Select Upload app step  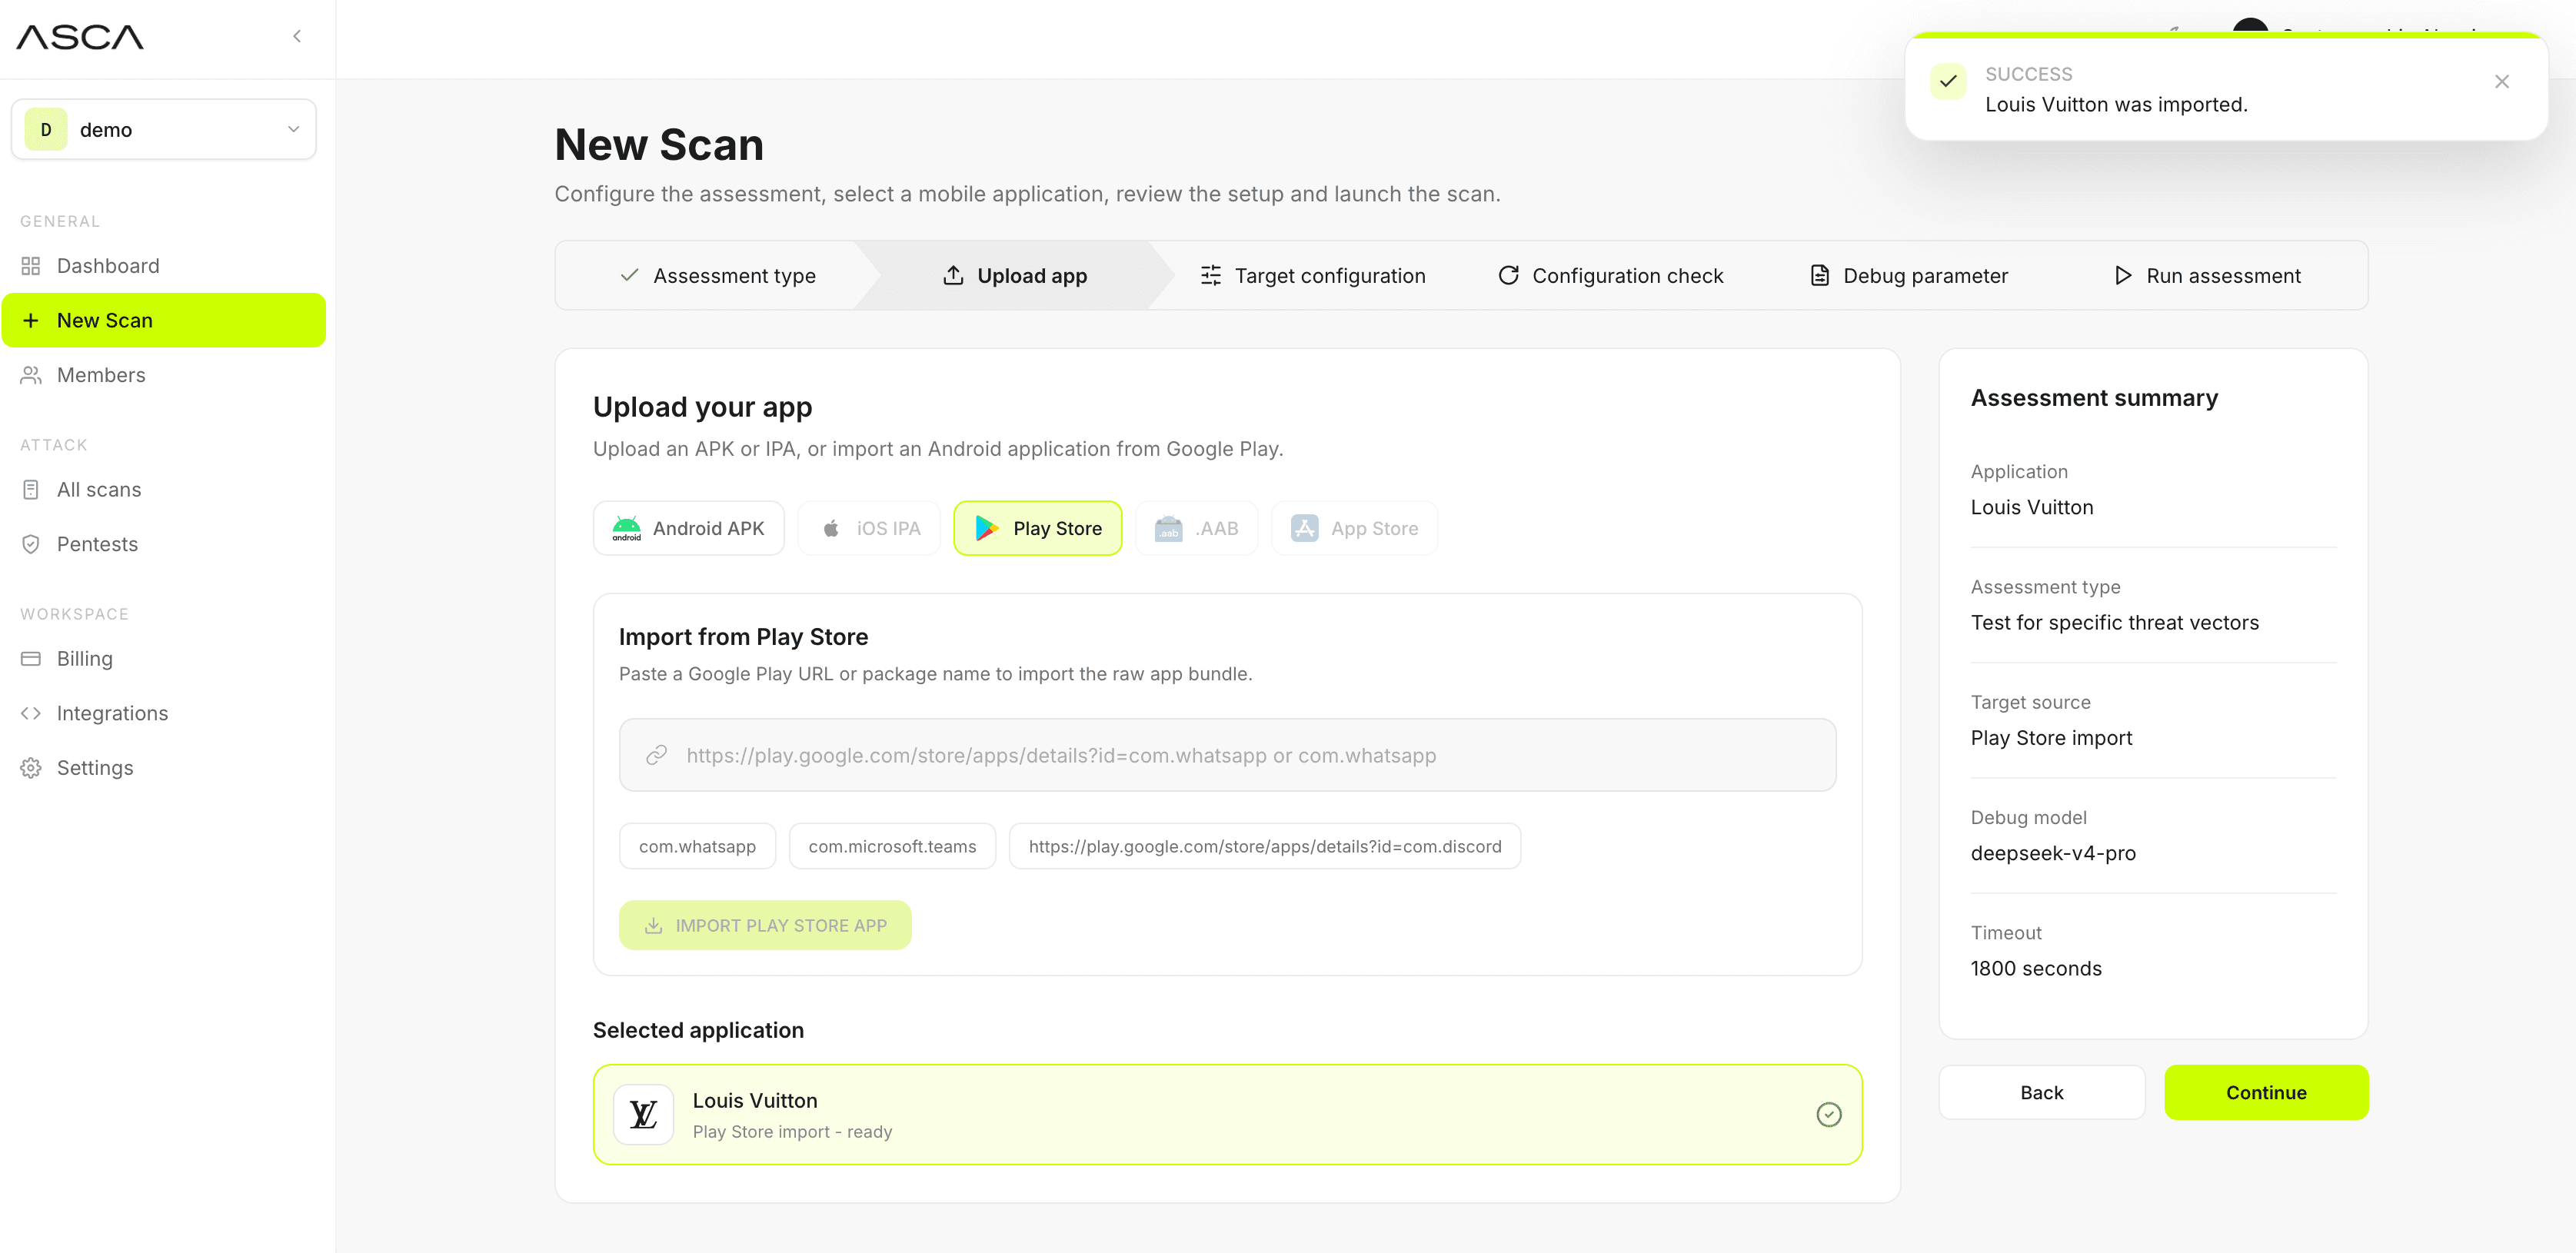click(x=1015, y=275)
